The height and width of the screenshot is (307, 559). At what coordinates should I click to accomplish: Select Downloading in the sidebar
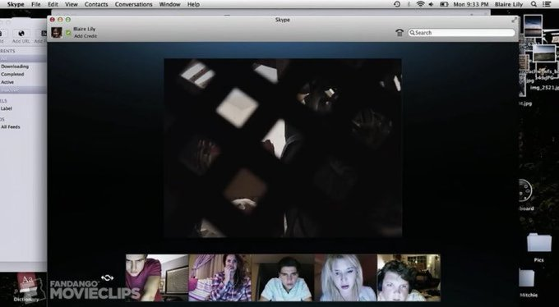pyautogui.click(x=15, y=66)
